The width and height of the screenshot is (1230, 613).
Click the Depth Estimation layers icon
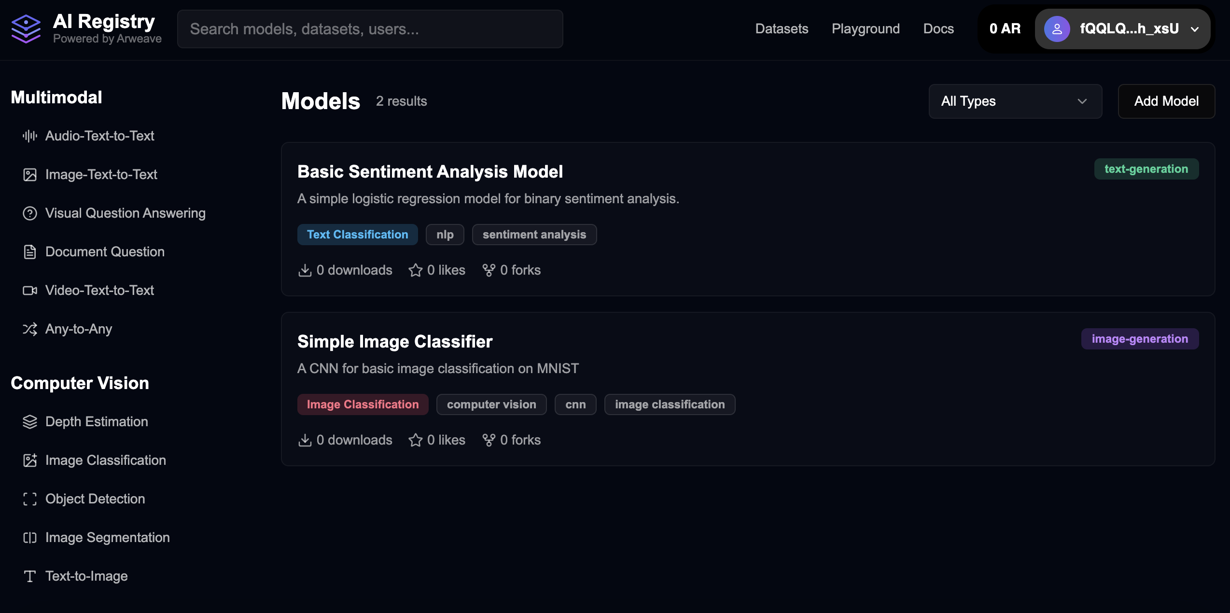tap(30, 422)
